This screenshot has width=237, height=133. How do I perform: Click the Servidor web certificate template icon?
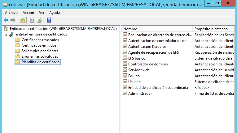click(x=125, y=70)
